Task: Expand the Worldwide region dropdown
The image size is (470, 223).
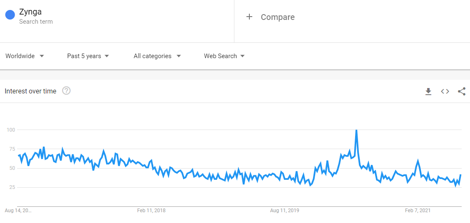Action: (x=25, y=56)
